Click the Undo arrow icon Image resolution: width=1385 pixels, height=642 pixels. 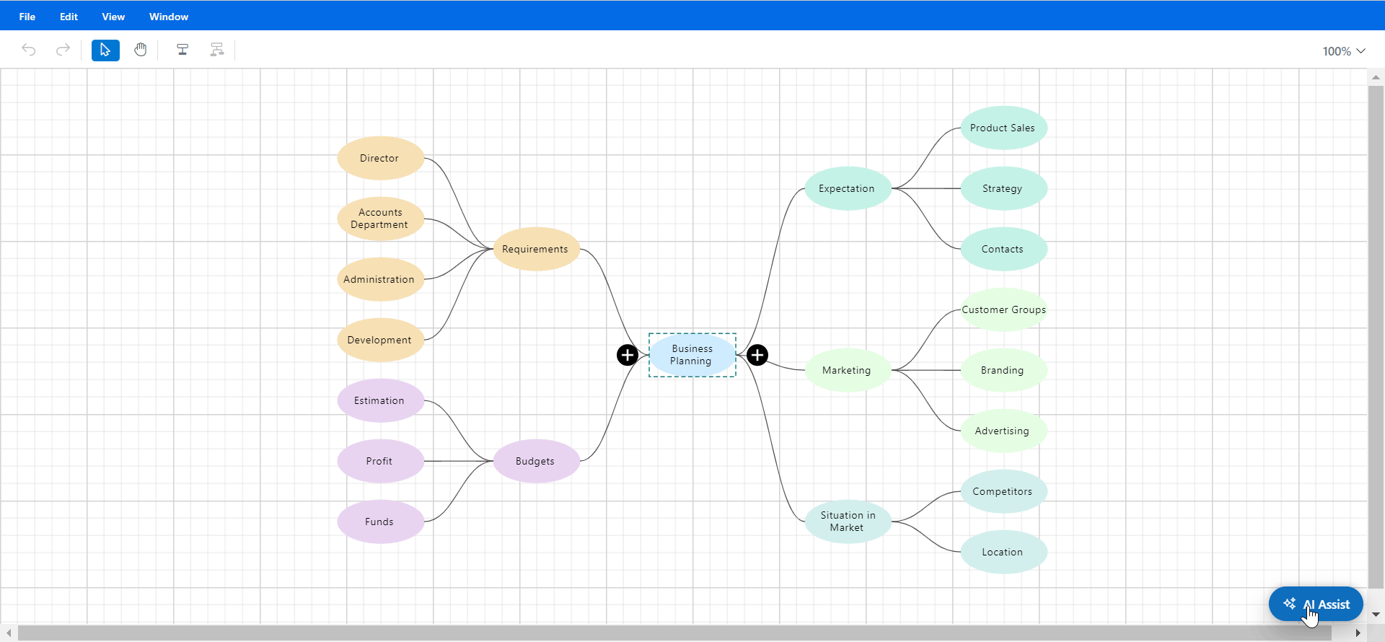pyautogui.click(x=29, y=50)
